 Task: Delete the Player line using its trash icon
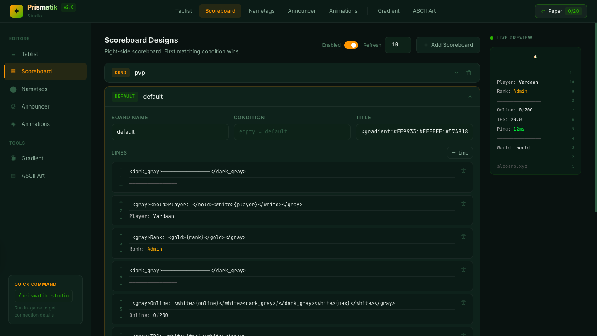click(464, 204)
